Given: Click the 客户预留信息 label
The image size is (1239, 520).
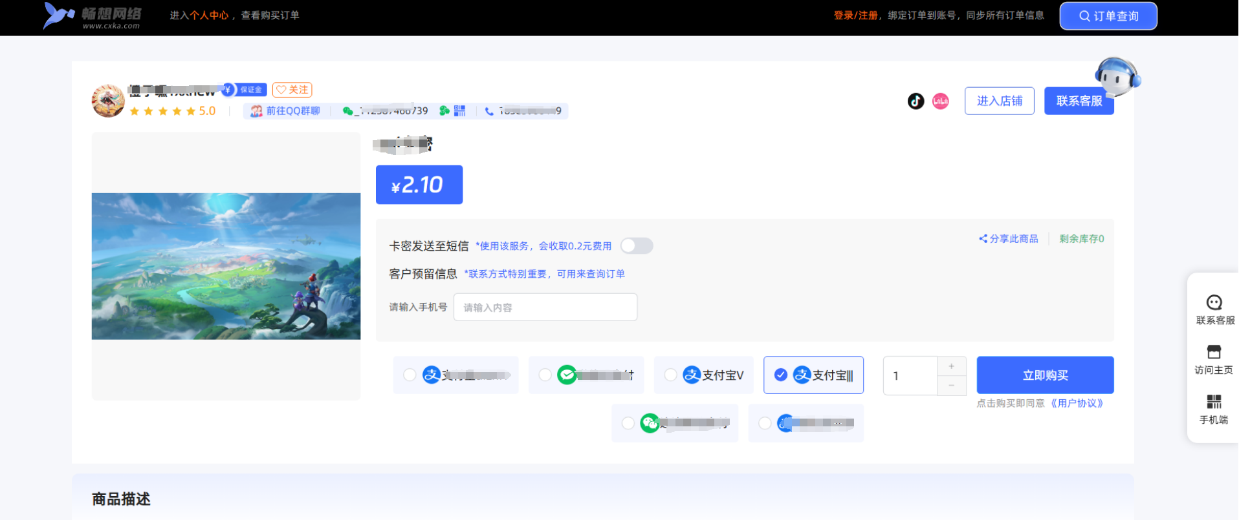Looking at the screenshot, I should pos(423,274).
